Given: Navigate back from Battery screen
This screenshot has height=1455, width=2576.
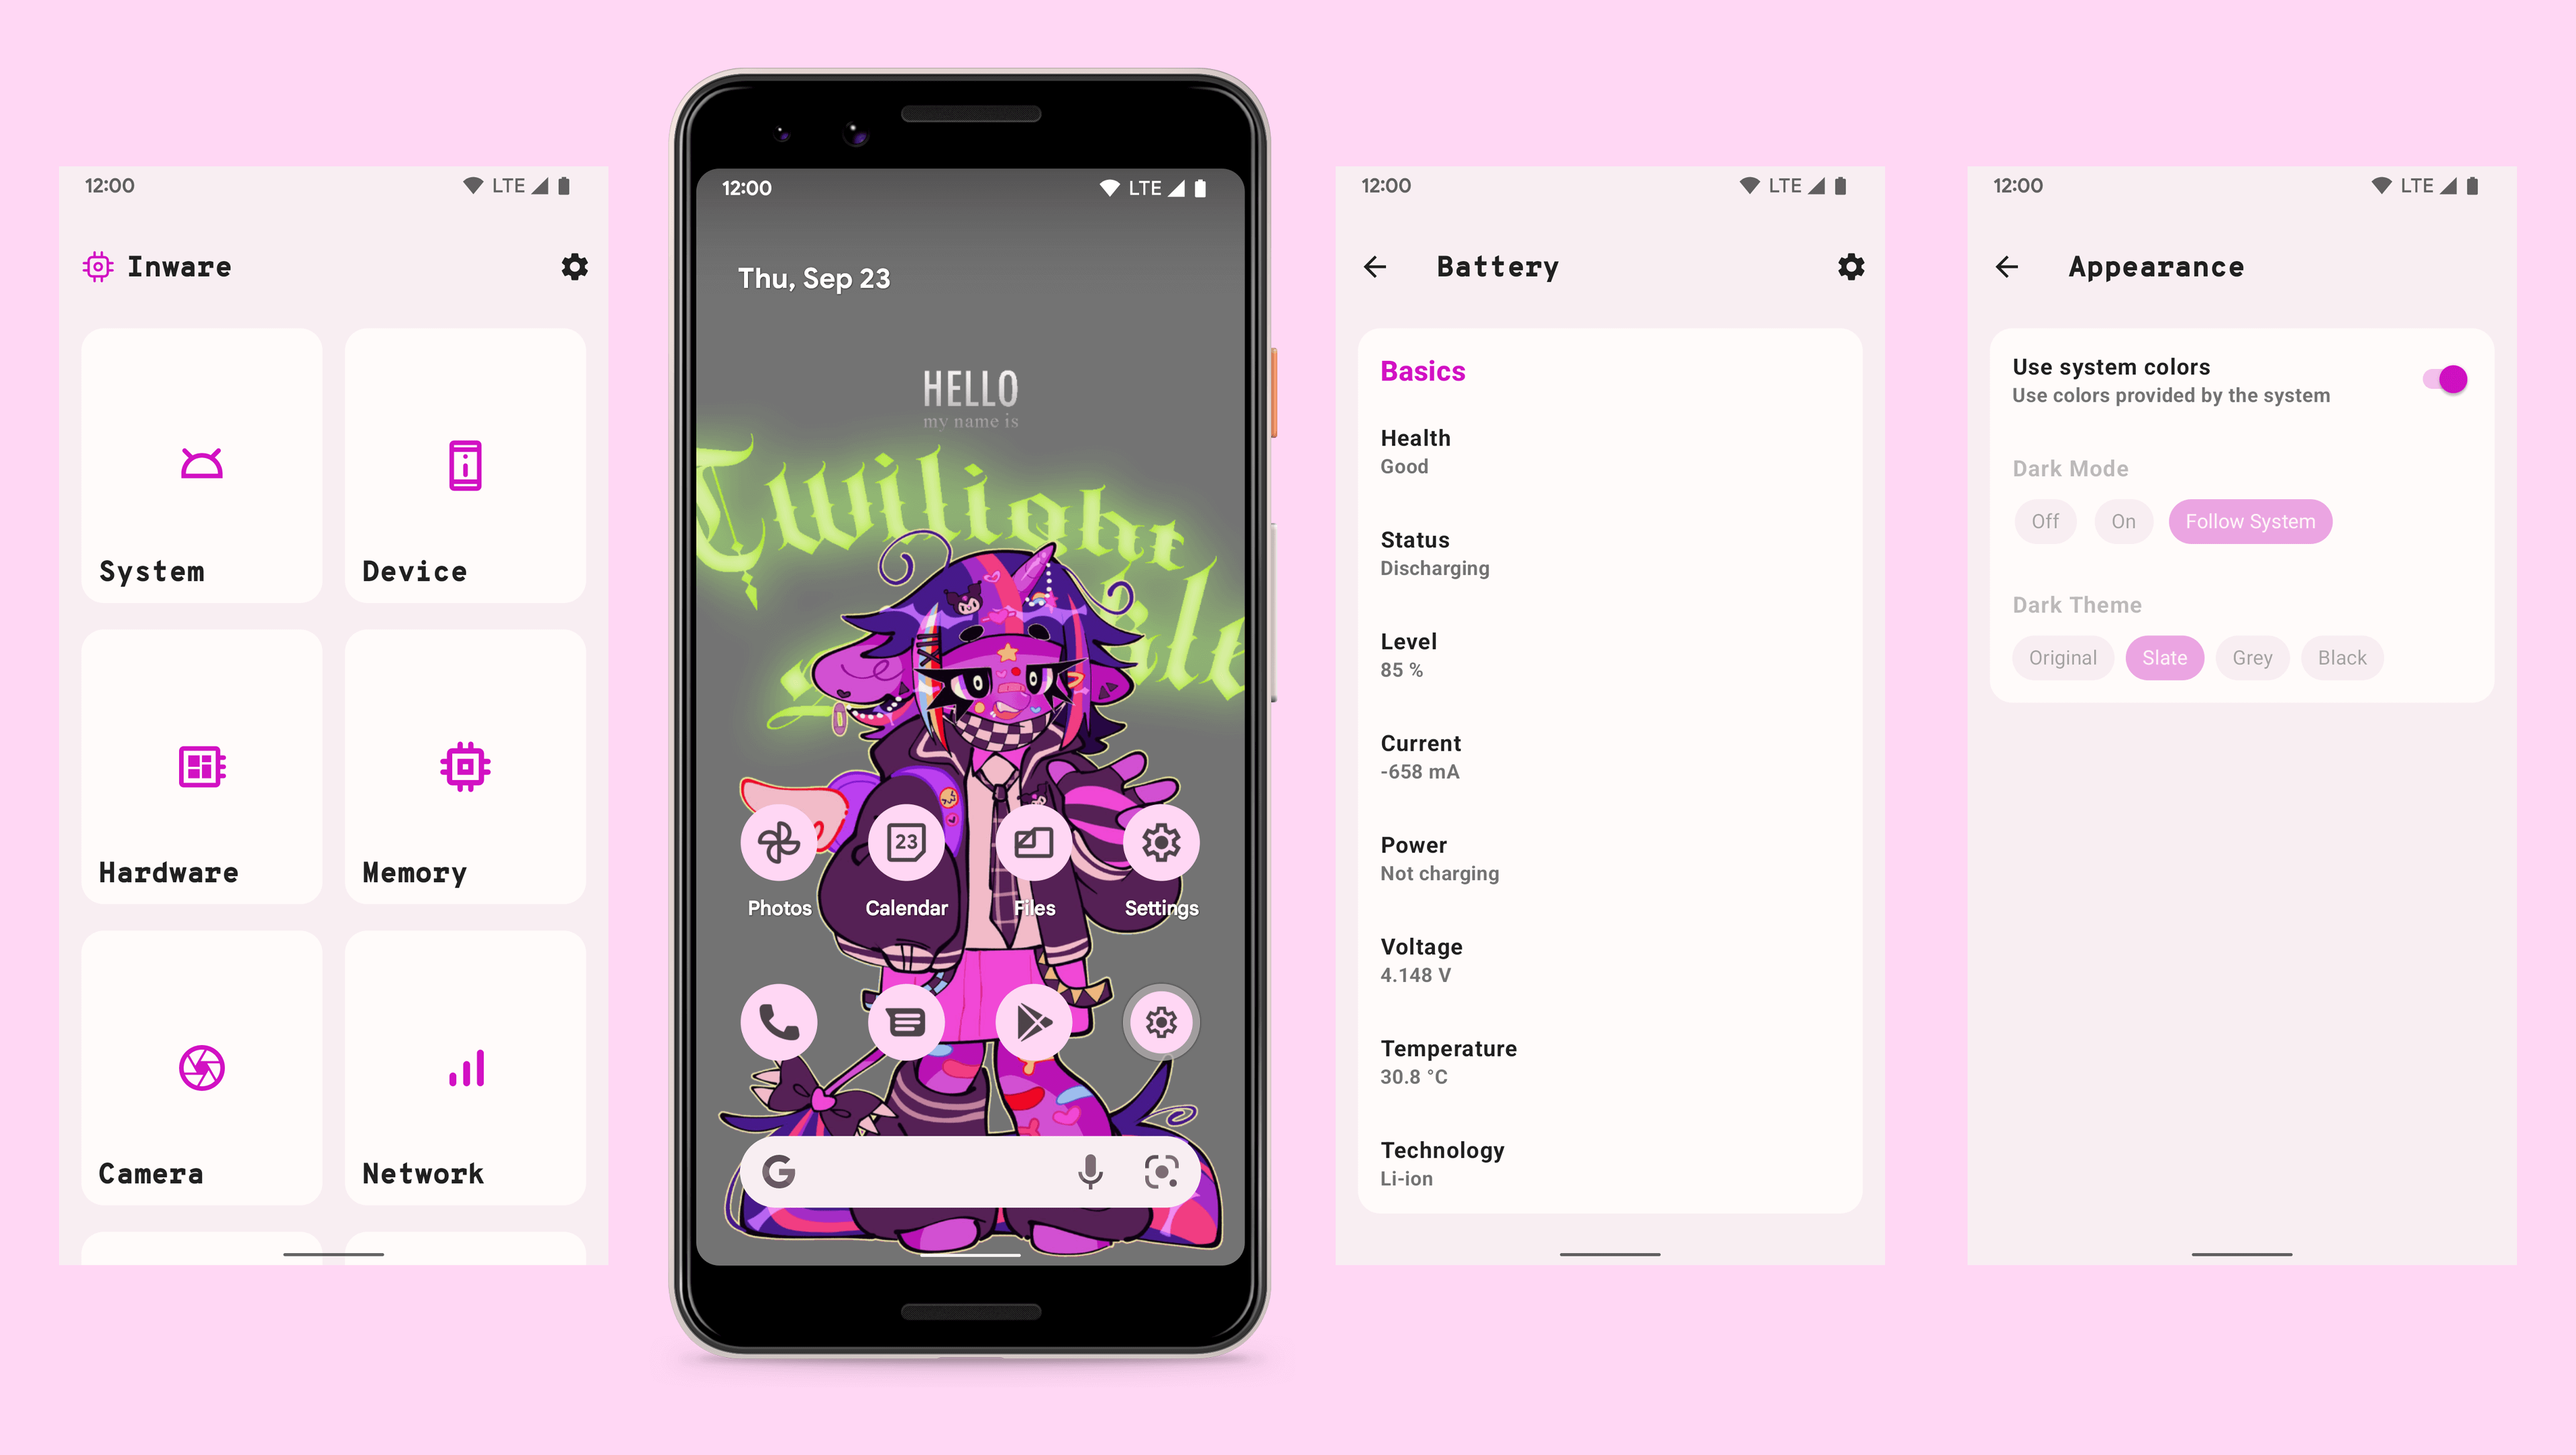Looking at the screenshot, I should pyautogui.click(x=1379, y=267).
